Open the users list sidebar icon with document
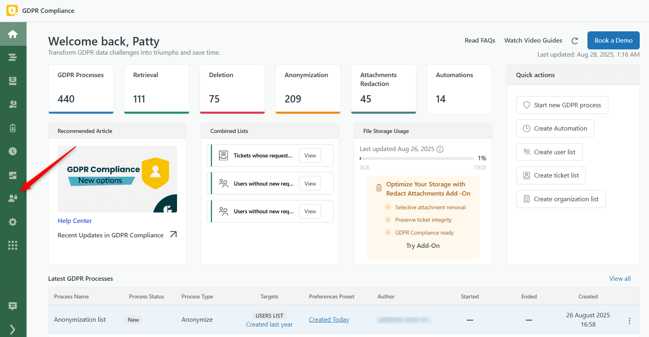 click(13, 104)
